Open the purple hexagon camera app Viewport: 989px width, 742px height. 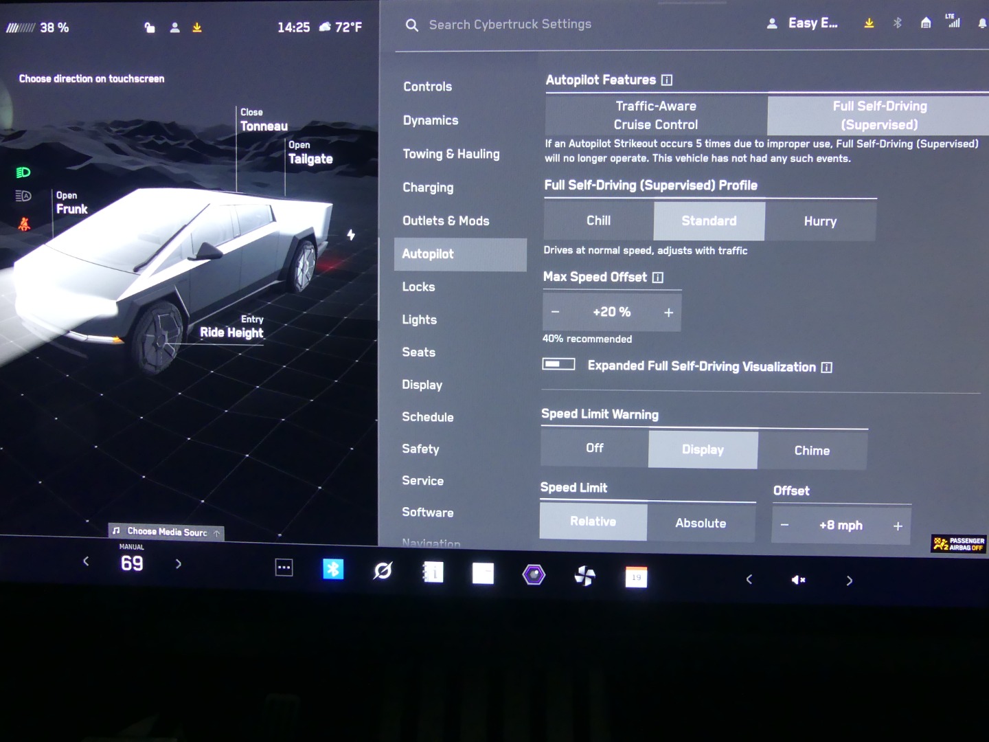(534, 574)
